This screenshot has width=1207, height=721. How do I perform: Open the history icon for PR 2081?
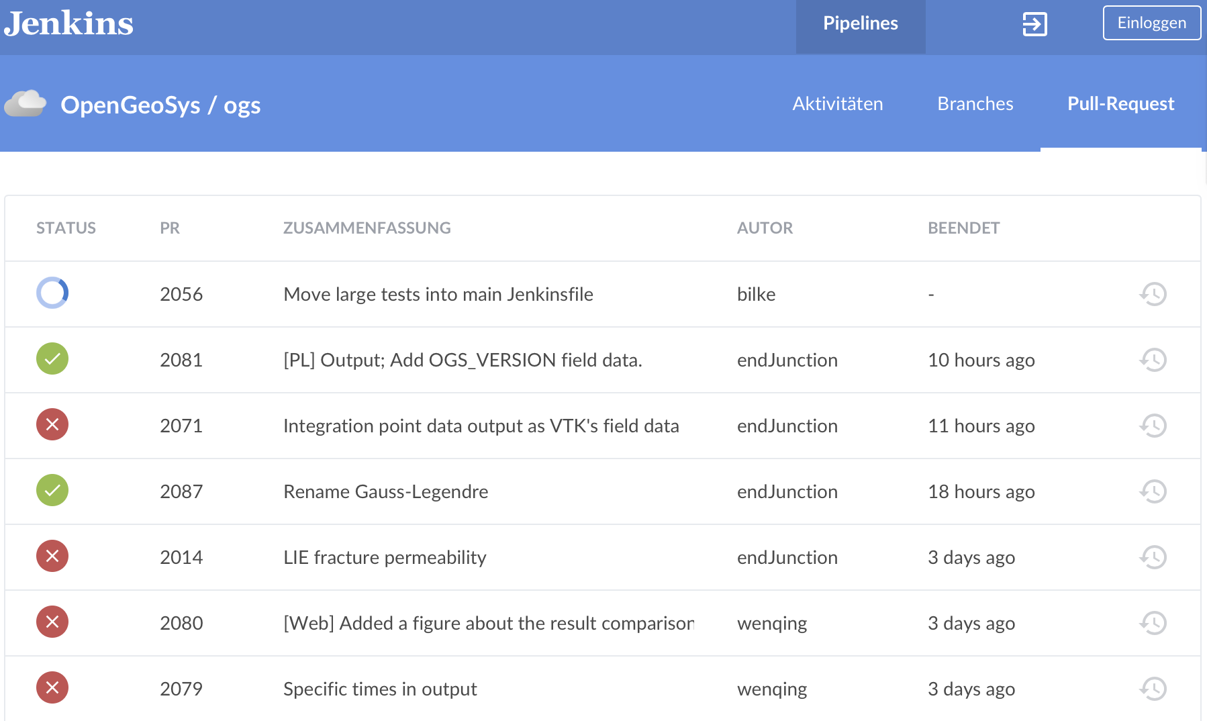pyautogui.click(x=1153, y=359)
